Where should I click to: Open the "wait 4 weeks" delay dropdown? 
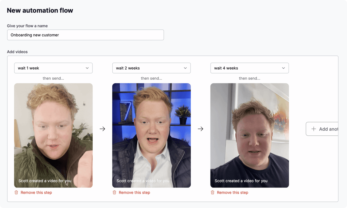click(249, 68)
